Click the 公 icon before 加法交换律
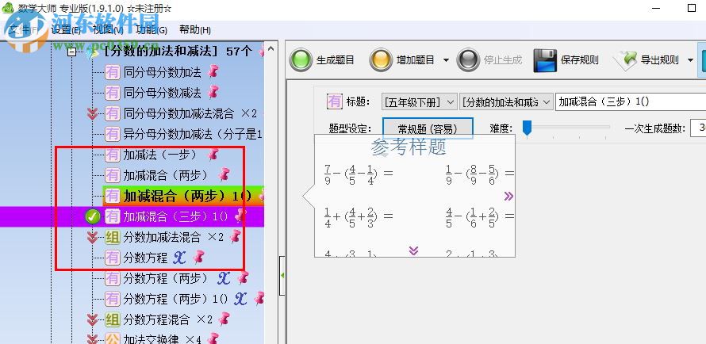706x344 pixels. (113, 339)
